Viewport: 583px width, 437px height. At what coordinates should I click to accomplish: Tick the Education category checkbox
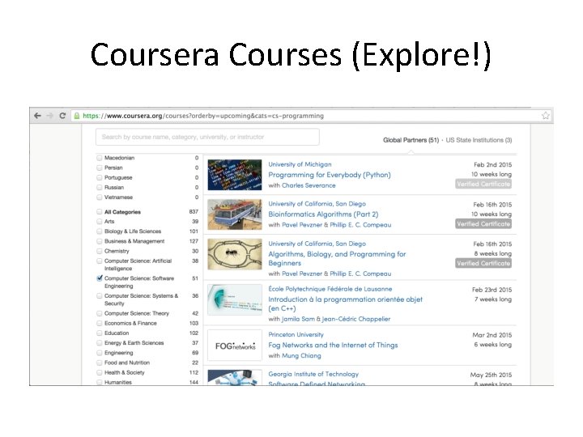click(x=100, y=333)
